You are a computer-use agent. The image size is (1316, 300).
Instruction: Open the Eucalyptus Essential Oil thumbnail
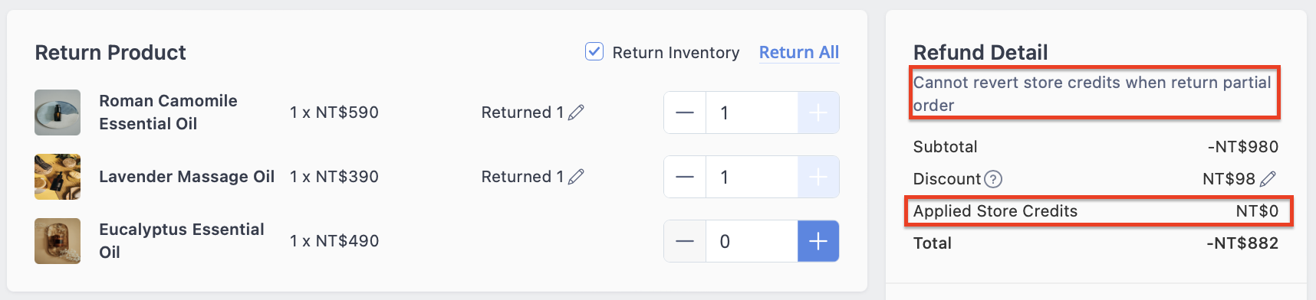point(58,241)
